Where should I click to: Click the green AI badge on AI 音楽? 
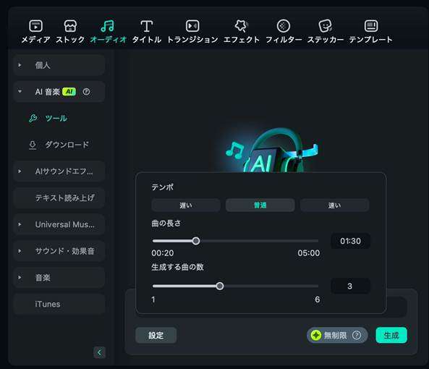point(69,92)
